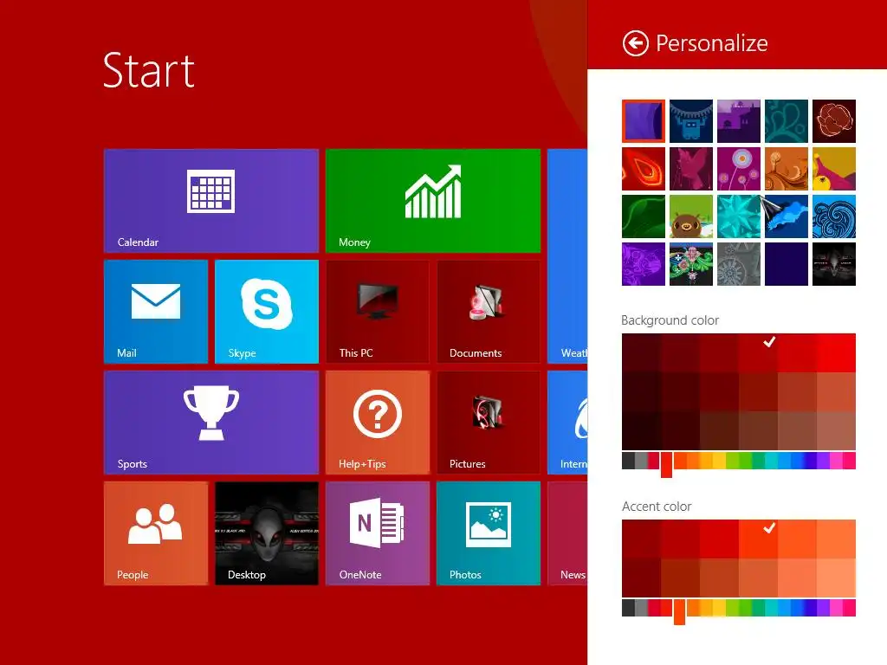Launch the Mail tile
The height and width of the screenshot is (665, 887).
point(156,312)
